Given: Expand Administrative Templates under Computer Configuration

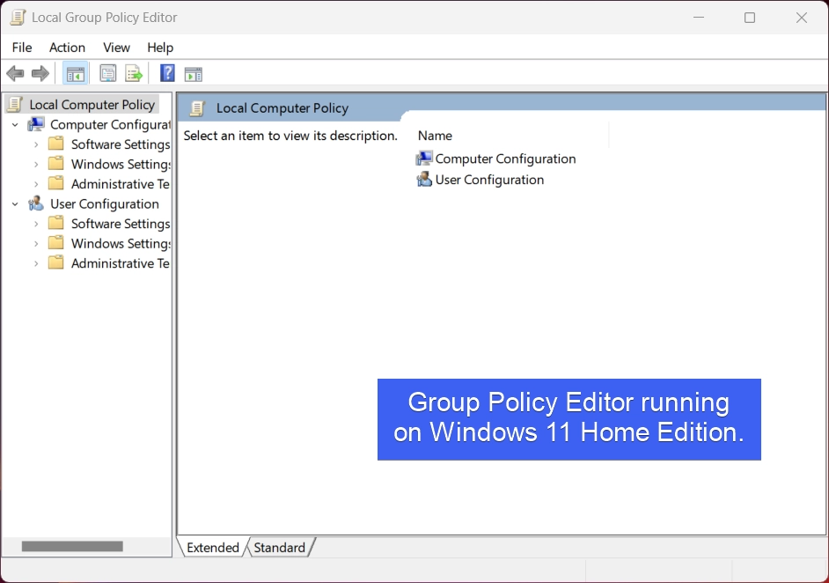Looking at the screenshot, I should pos(36,184).
